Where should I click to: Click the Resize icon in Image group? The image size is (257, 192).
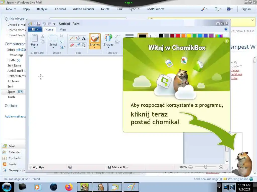click(x=62, y=41)
